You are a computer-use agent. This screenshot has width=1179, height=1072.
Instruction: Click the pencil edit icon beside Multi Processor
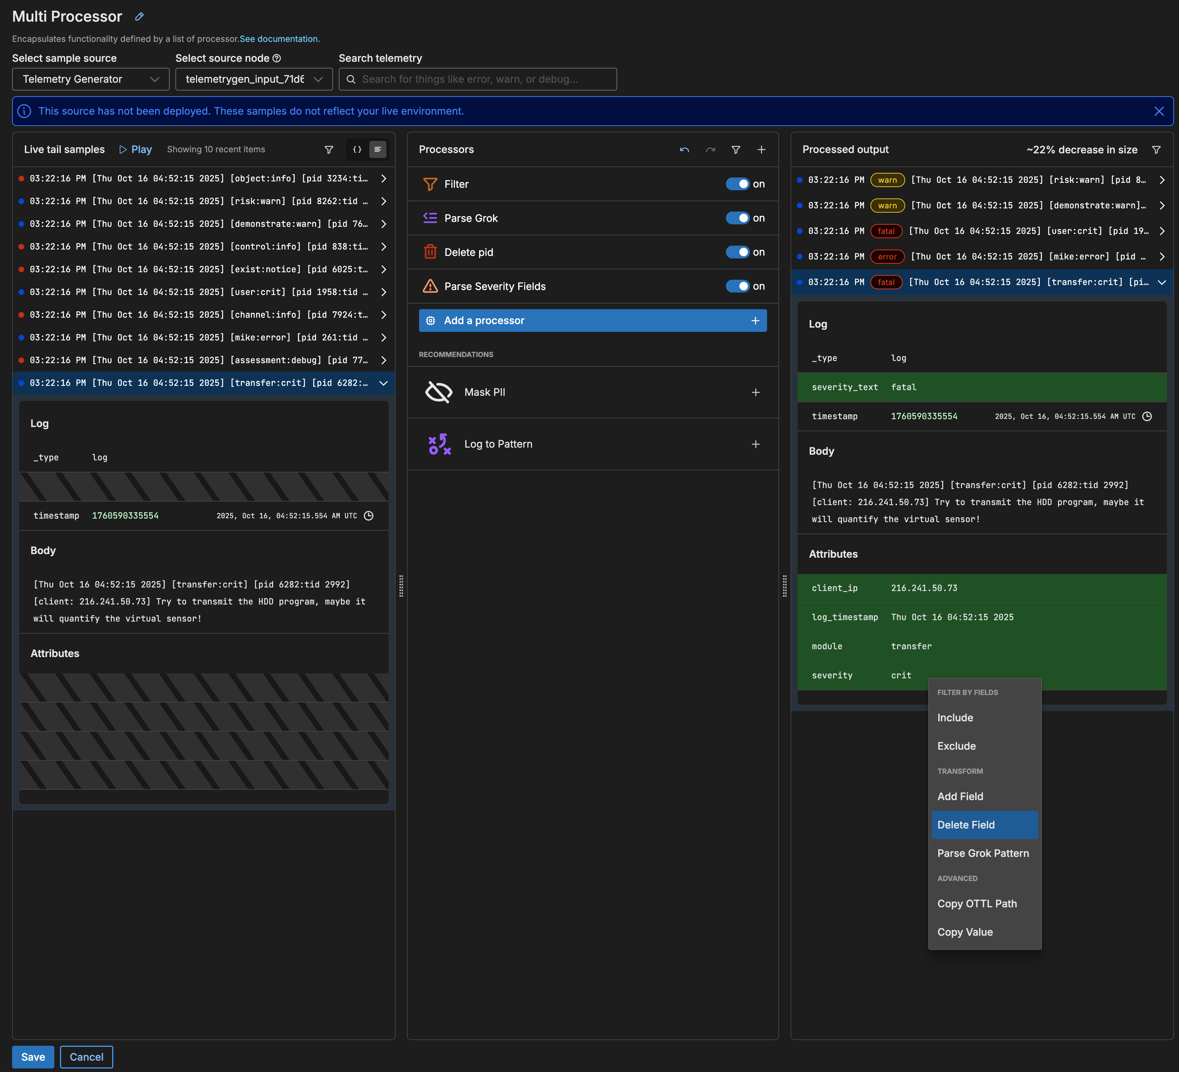pos(139,16)
